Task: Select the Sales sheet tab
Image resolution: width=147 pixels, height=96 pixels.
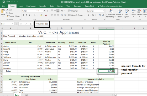Action: (17, 95)
